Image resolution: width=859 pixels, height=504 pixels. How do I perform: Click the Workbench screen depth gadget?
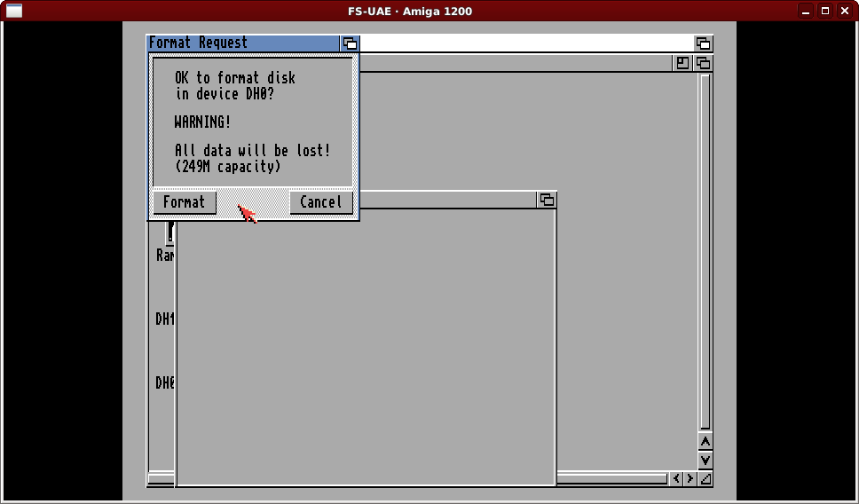(704, 43)
